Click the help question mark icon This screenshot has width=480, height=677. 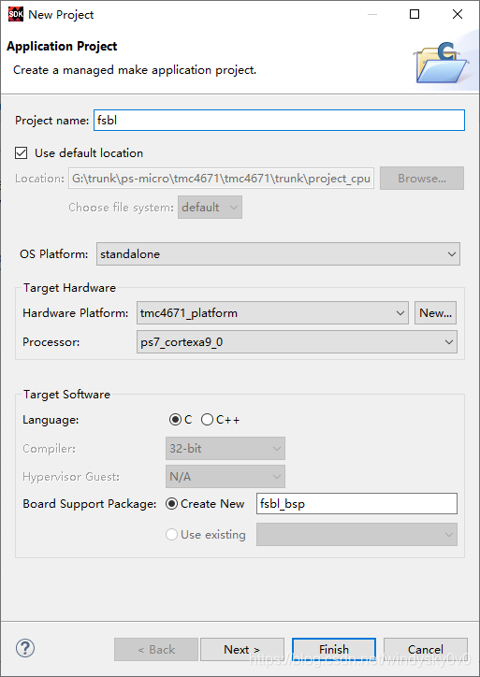(x=25, y=648)
